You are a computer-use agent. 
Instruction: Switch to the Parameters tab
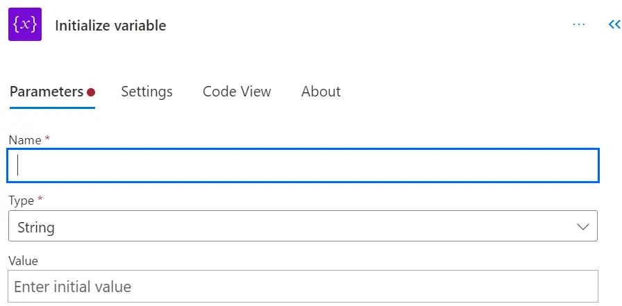coord(46,92)
